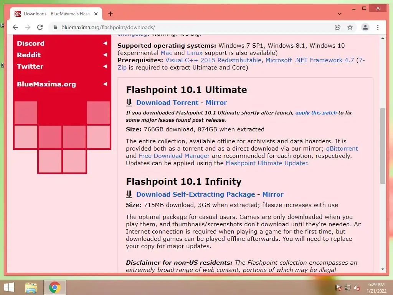Open the Chrome three-dot menu

click(x=378, y=27)
